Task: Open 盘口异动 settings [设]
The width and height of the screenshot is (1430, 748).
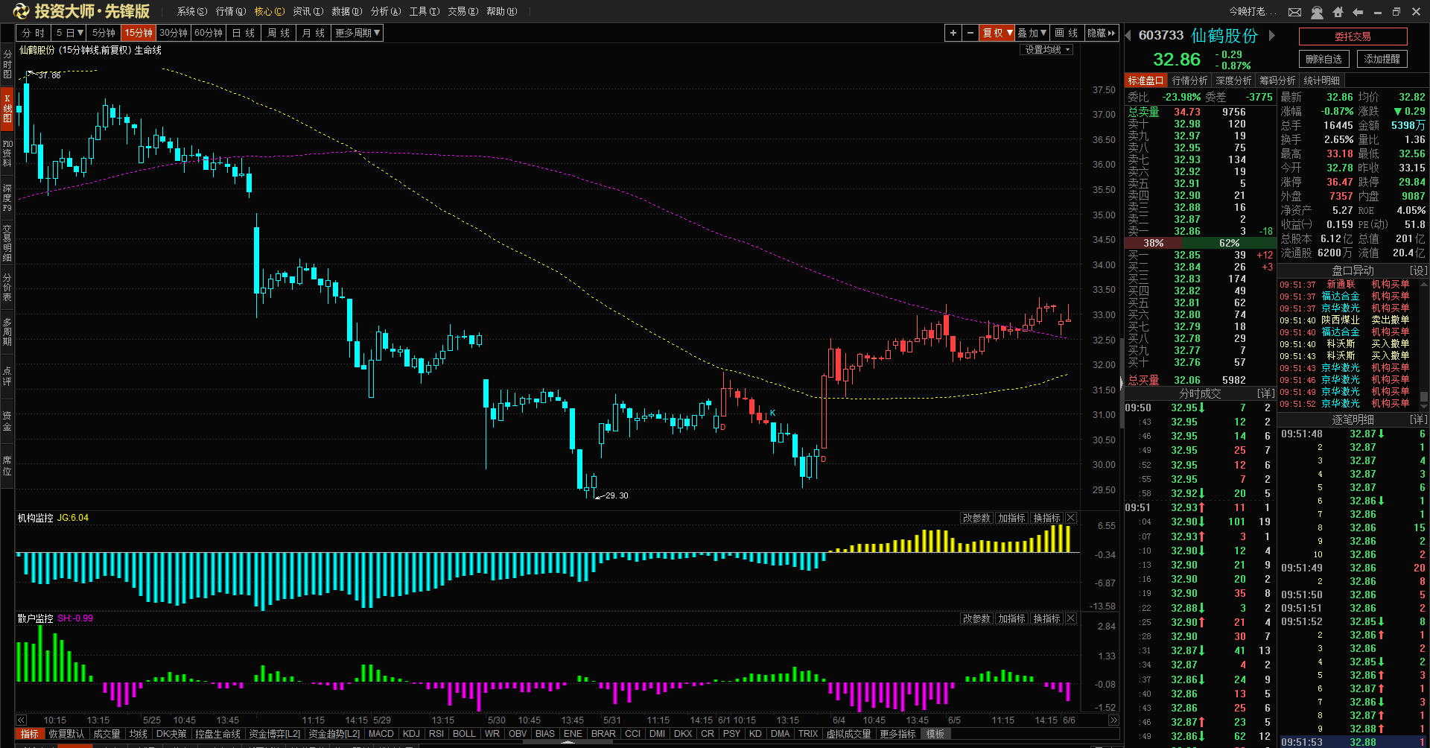Action: coord(1418,270)
